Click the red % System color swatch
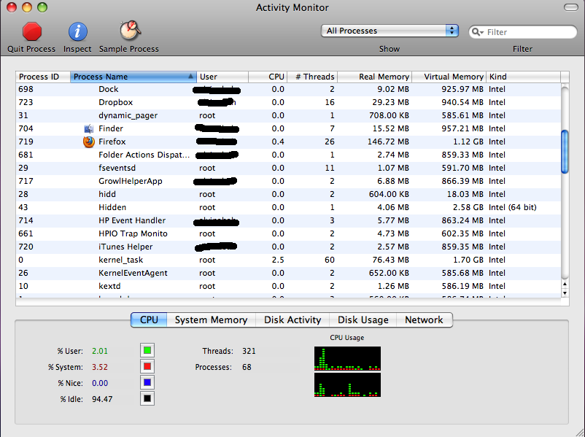The image size is (585, 437). tap(147, 366)
